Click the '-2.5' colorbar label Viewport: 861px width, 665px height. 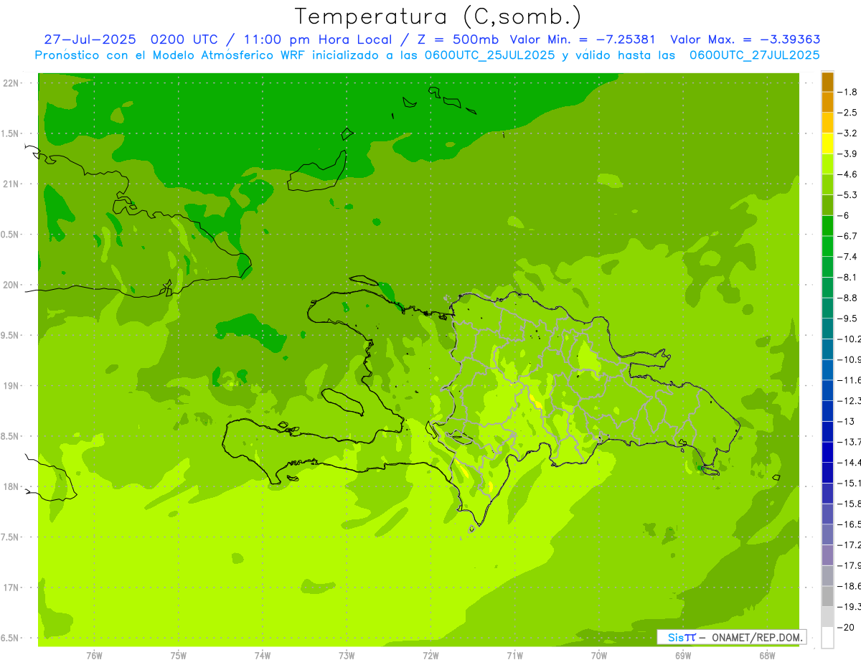coord(848,113)
